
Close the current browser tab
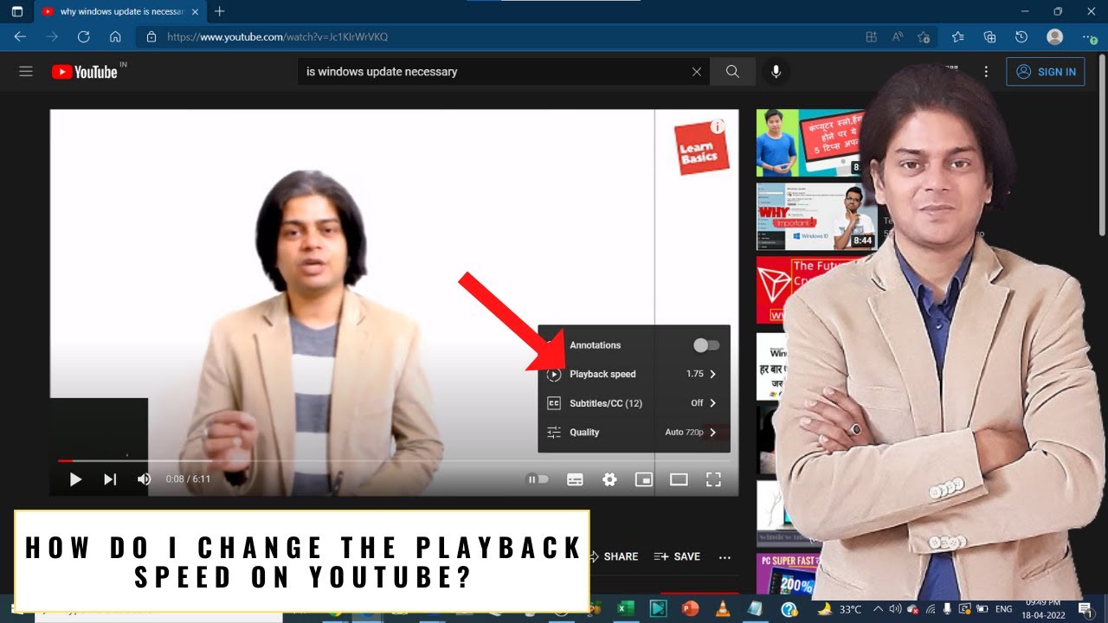[195, 12]
